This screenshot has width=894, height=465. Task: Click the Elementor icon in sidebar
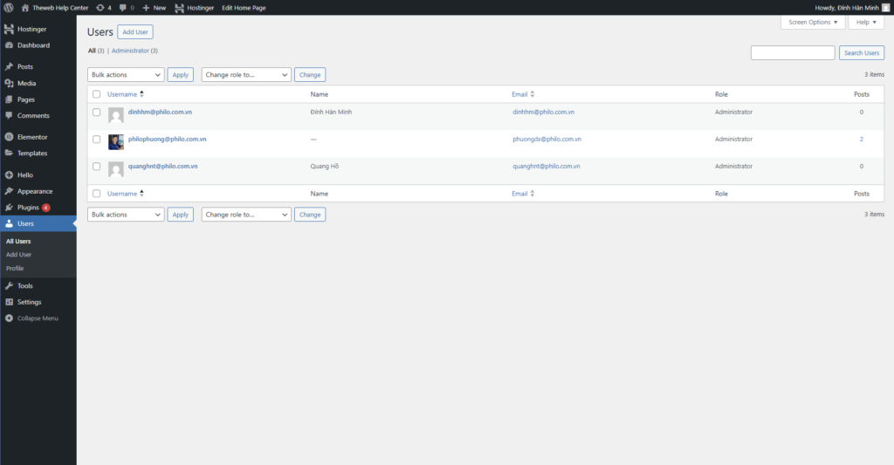pyautogui.click(x=9, y=137)
